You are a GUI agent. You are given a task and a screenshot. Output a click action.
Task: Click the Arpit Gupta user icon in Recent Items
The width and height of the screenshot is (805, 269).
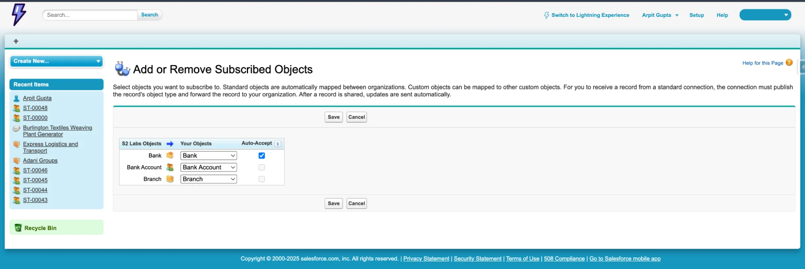17,98
